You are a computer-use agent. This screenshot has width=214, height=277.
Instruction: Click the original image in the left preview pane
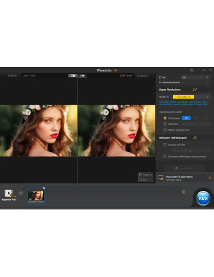pos(39,131)
